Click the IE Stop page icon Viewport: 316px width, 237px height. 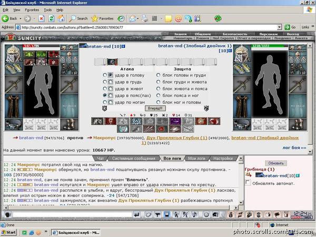(42, 18)
